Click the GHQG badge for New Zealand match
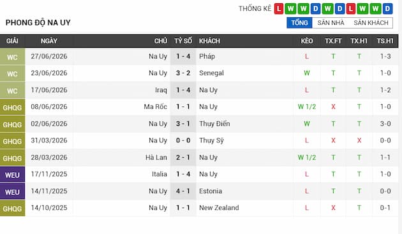The width and height of the screenshot is (402, 234). [x=12, y=209]
